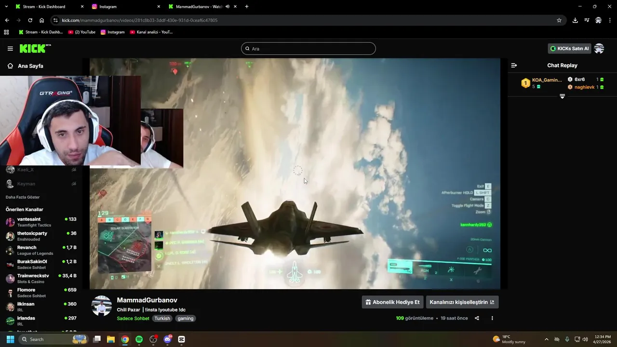
Task: Open the Kick hamburger menu
Action: pos(10,49)
